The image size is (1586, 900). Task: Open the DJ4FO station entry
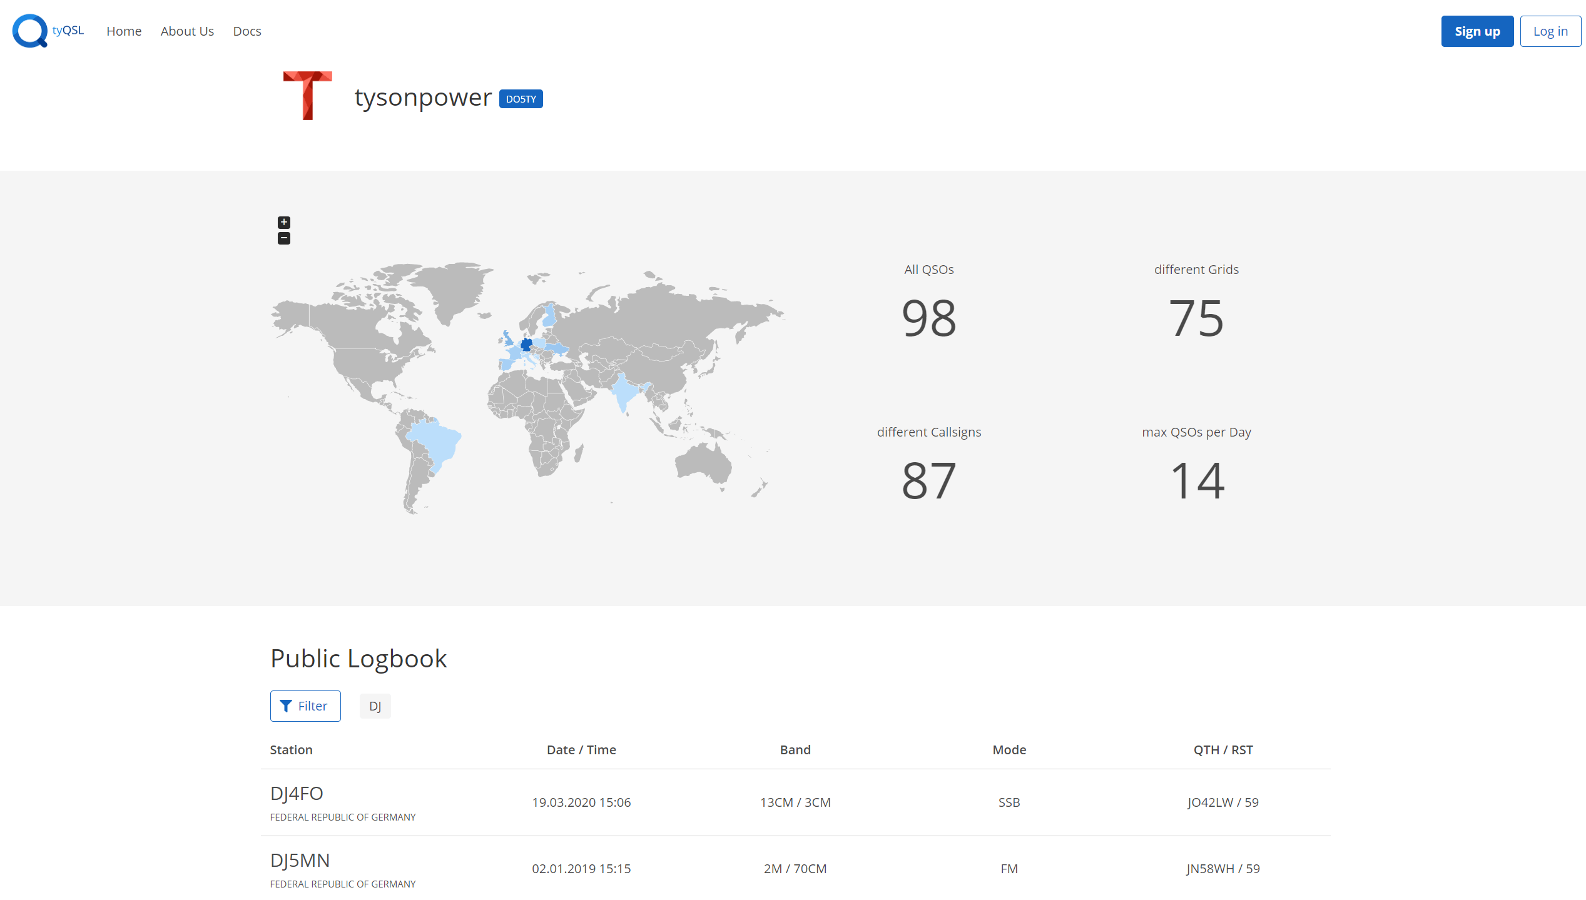297,794
